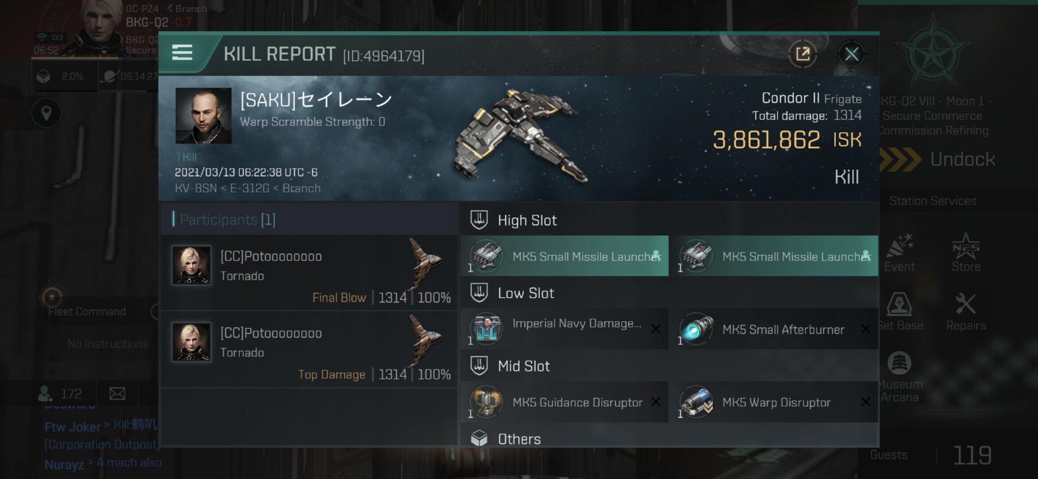Tap the map location pin icon
The height and width of the screenshot is (479, 1038).
coord(46,113)
